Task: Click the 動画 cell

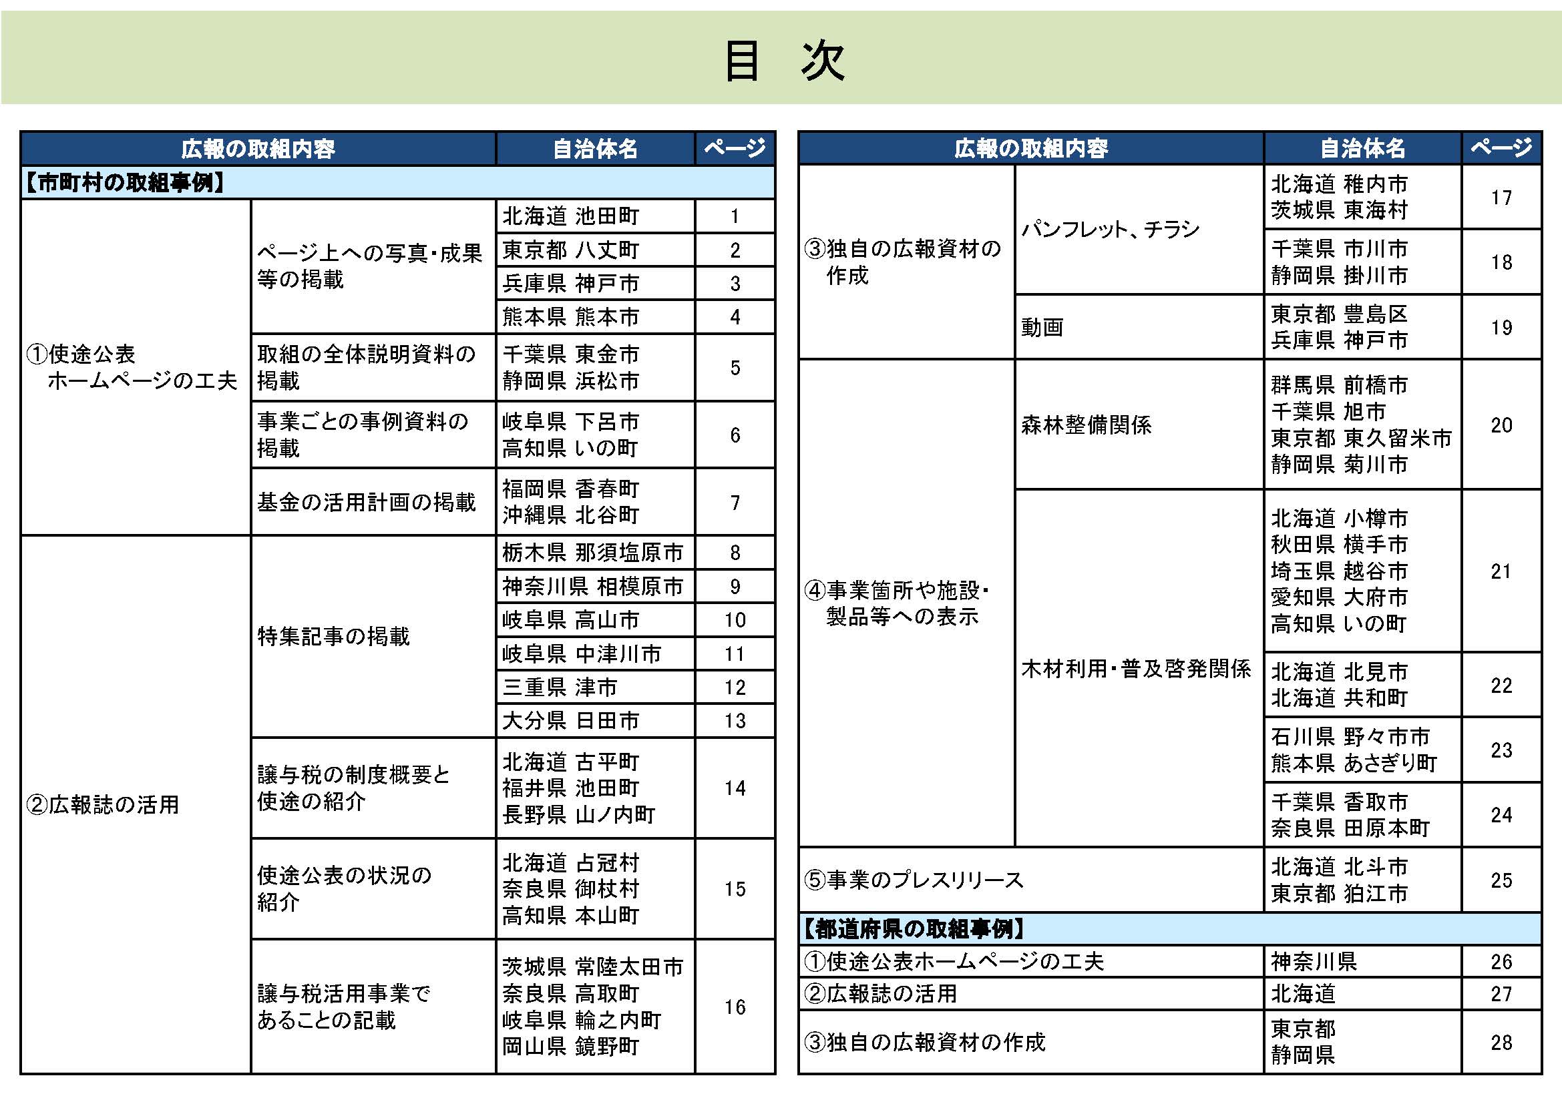Action: (1139, 327)
